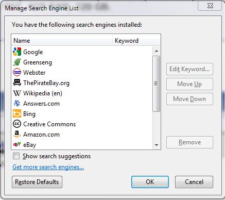This screenshot has width=225, height=200.
Task: Click the list scrollbar up arrow
Action: (157, 51)
